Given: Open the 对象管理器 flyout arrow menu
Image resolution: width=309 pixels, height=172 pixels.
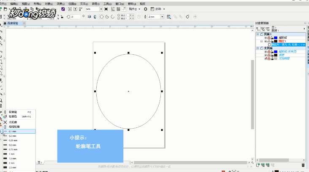Looking at the screenshot, I should (x=304, y=29).
